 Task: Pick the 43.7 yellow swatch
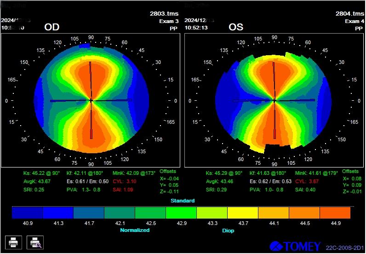243,213
